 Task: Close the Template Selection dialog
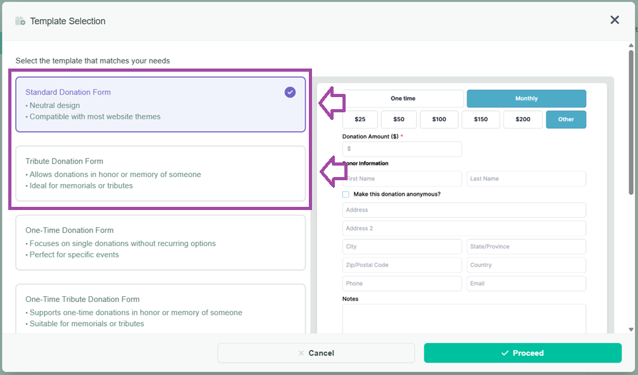pos(614,20)
